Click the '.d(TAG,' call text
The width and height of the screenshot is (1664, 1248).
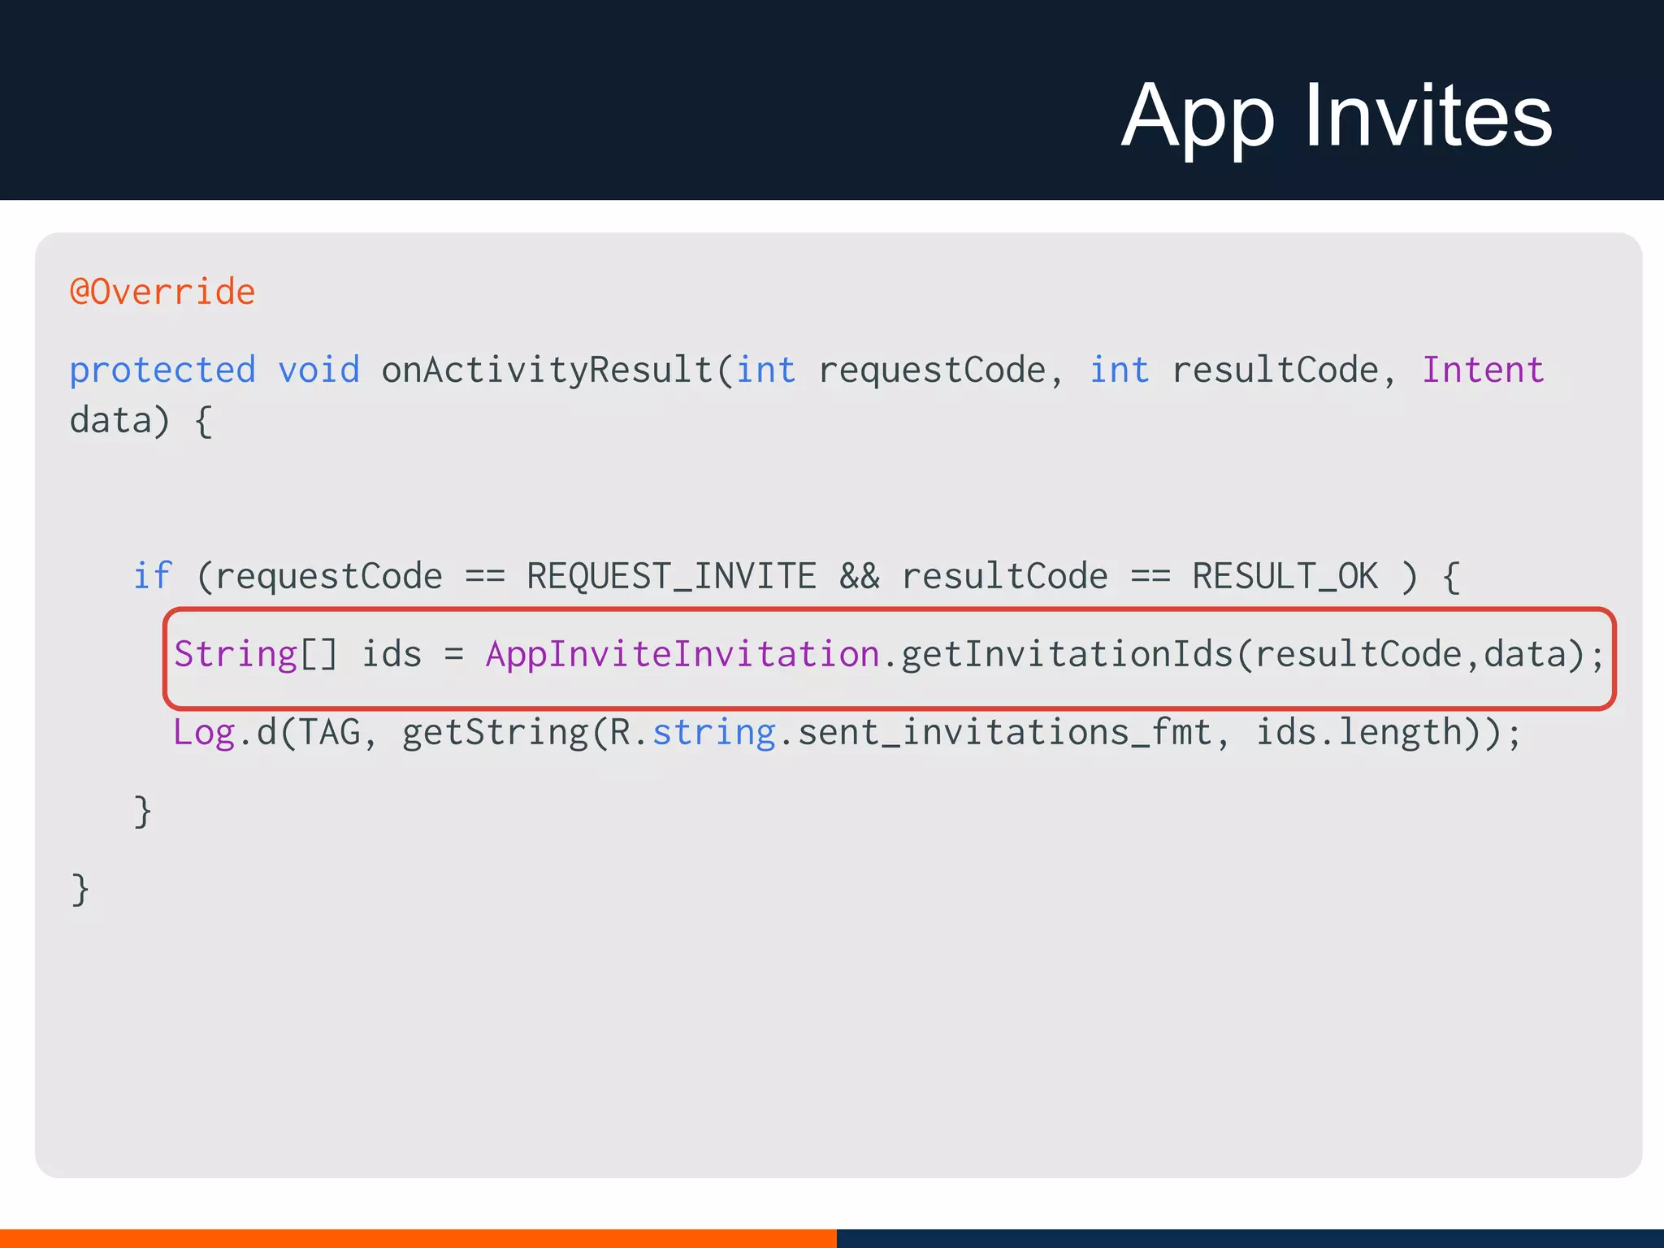point(308,733)
